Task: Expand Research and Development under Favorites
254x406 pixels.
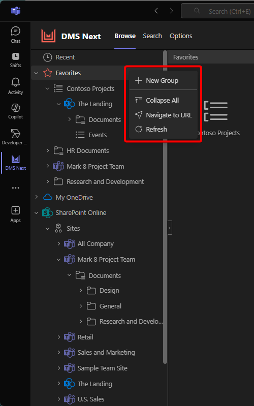Action: tap(47, 181)
